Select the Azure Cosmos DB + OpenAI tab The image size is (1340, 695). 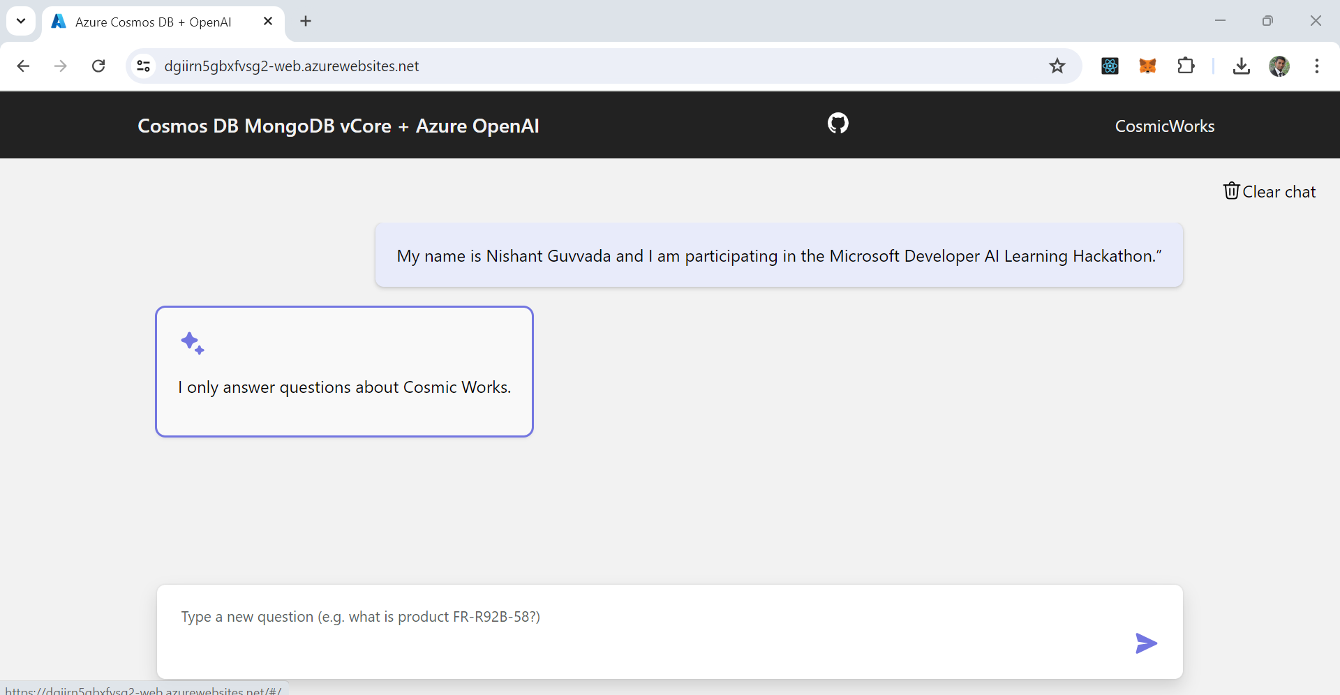(163, 22)
